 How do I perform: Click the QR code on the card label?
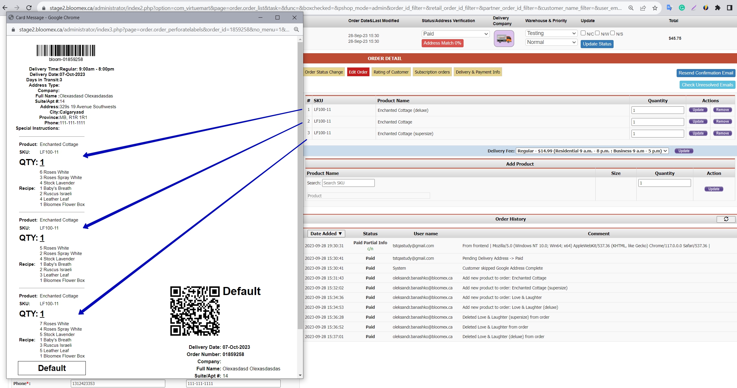pos(195,311)
